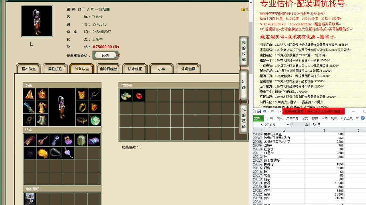The height and width of the screenshot is (205, 366).
Task: Click the green jade pendant icon
Action: pos(95,120)
